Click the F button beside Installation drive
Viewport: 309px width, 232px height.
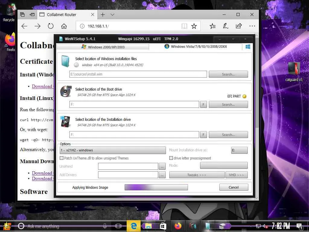pyautogui.click(x=203, y=134)
